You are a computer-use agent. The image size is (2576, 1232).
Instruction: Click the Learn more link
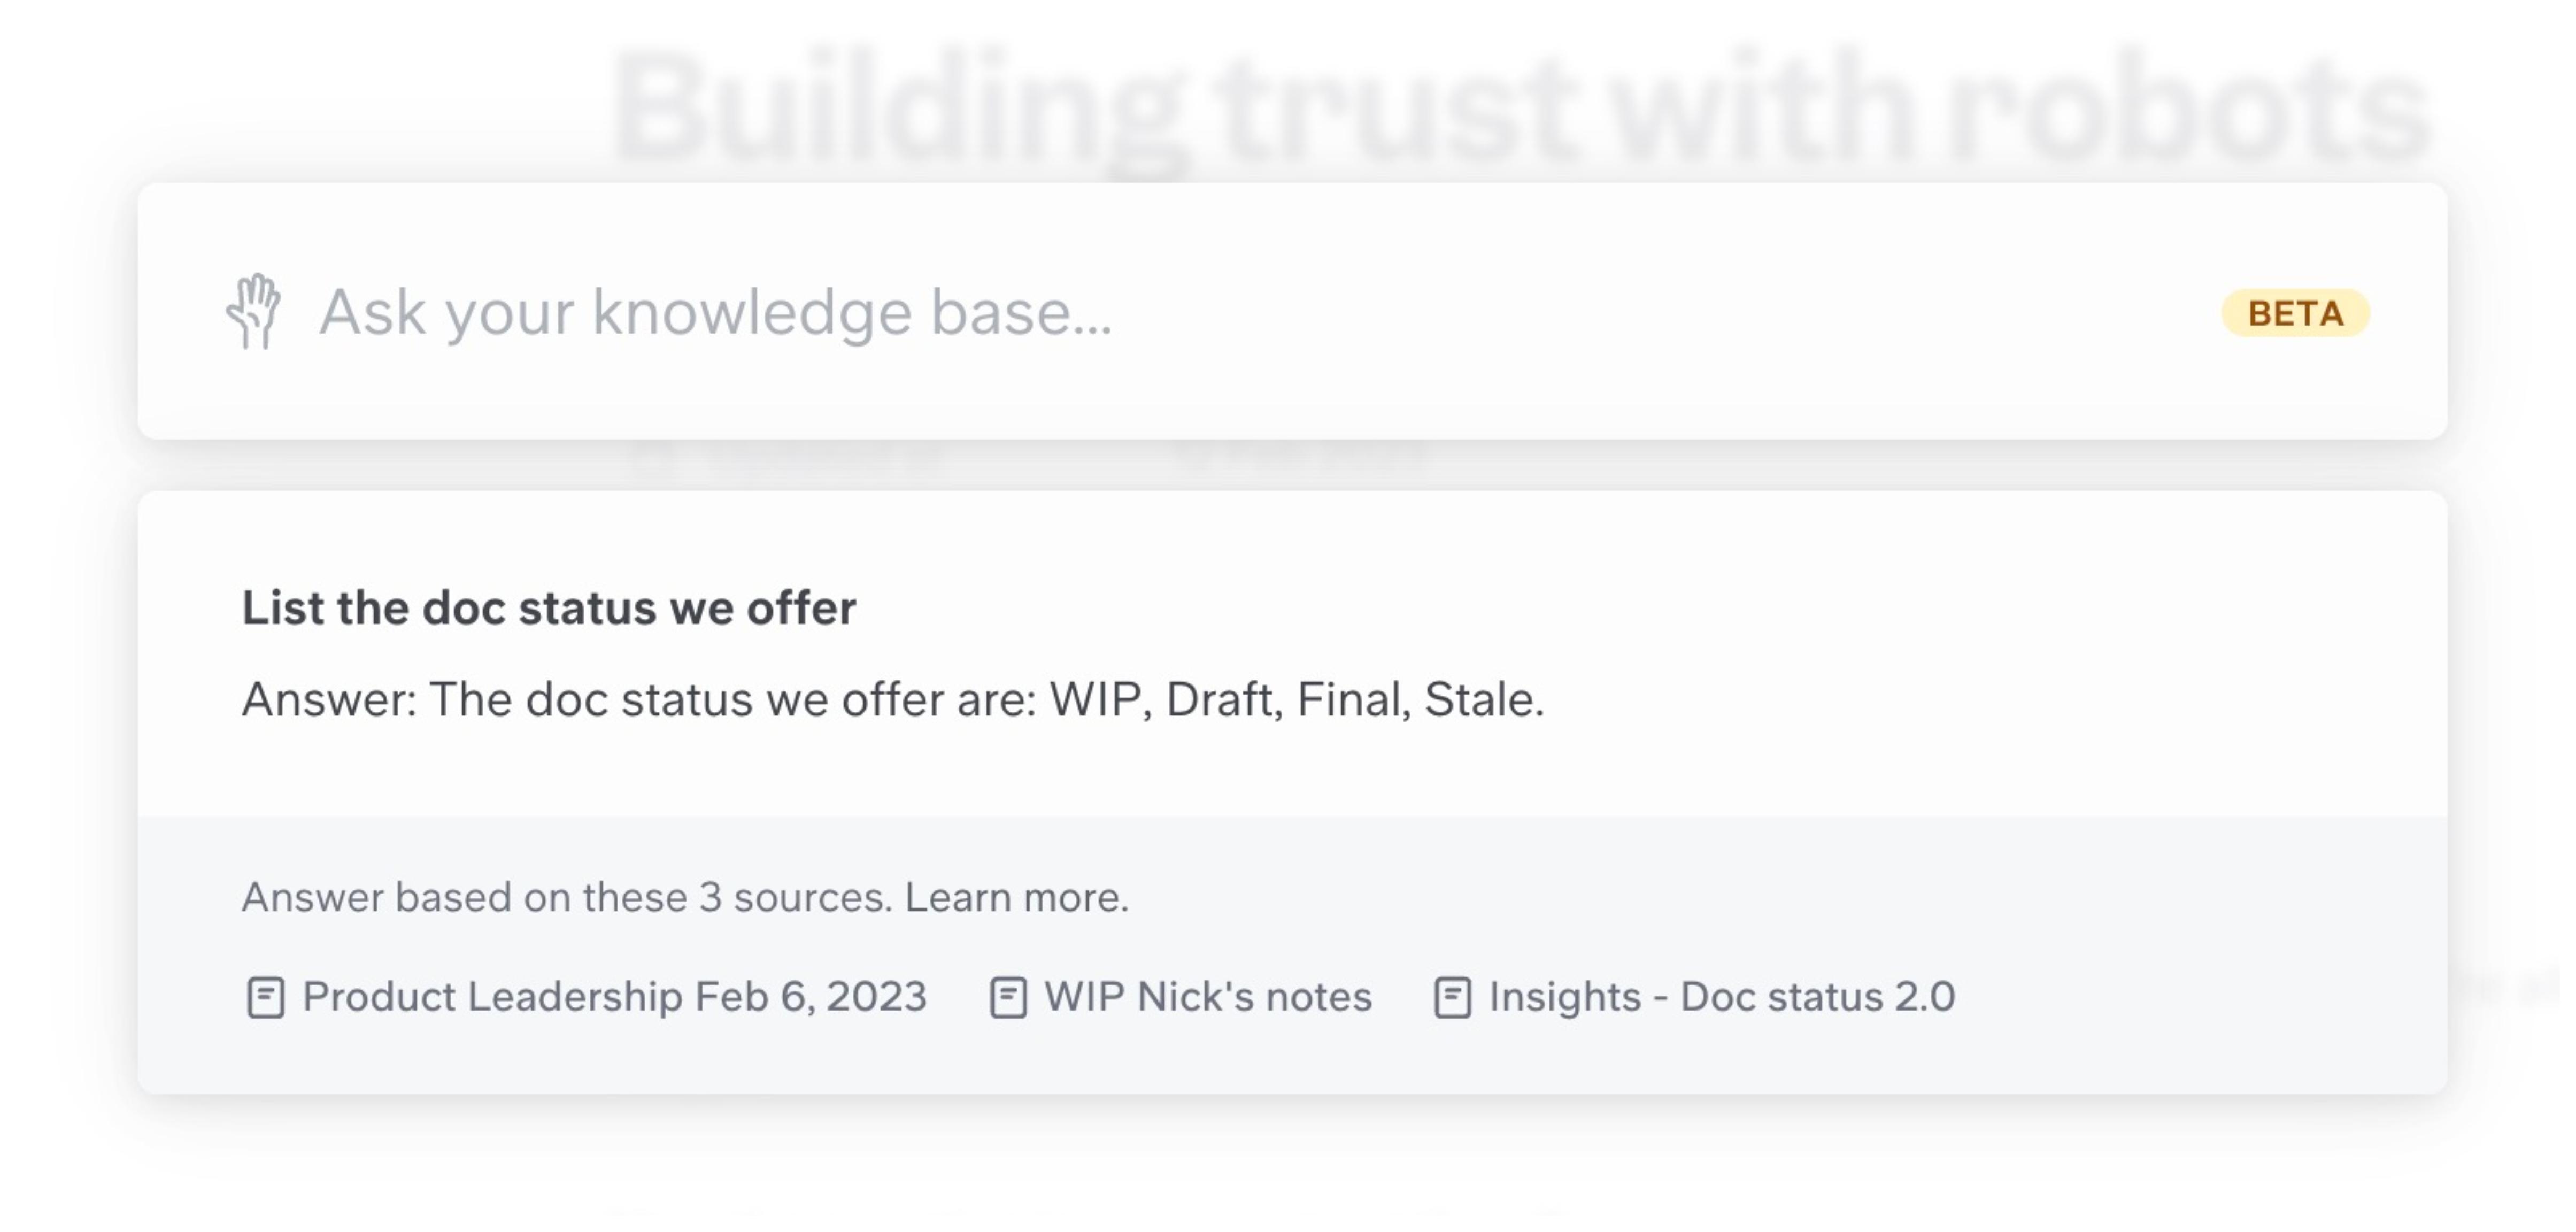coord(1017,897)
